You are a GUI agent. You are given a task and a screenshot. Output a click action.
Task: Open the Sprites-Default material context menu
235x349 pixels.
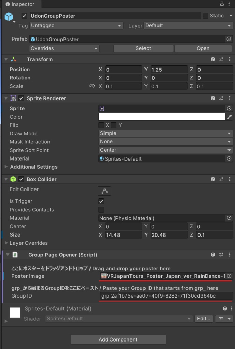pos(232,308)
